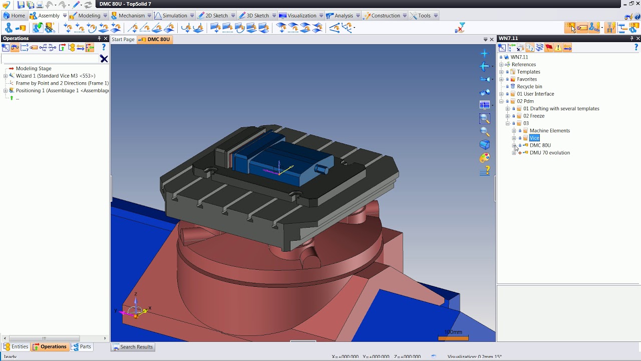Switch to the Start Page tab
Image resolution: width=641 pixels, height=361 pixels.
123,40
